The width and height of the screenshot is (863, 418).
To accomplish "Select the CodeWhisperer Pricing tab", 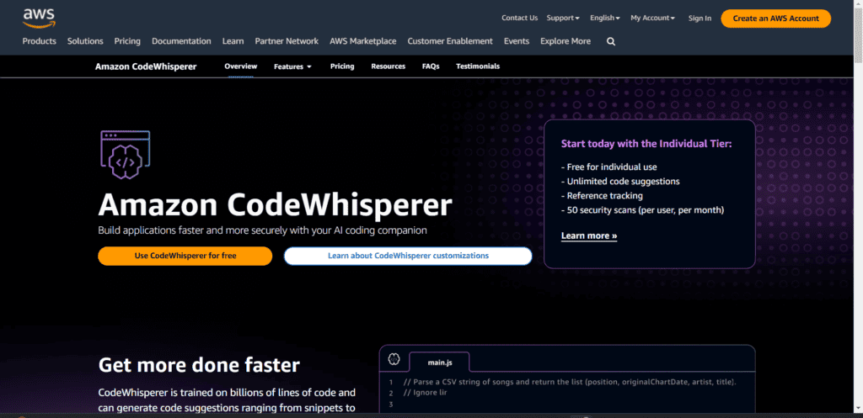I will point(342,66).
